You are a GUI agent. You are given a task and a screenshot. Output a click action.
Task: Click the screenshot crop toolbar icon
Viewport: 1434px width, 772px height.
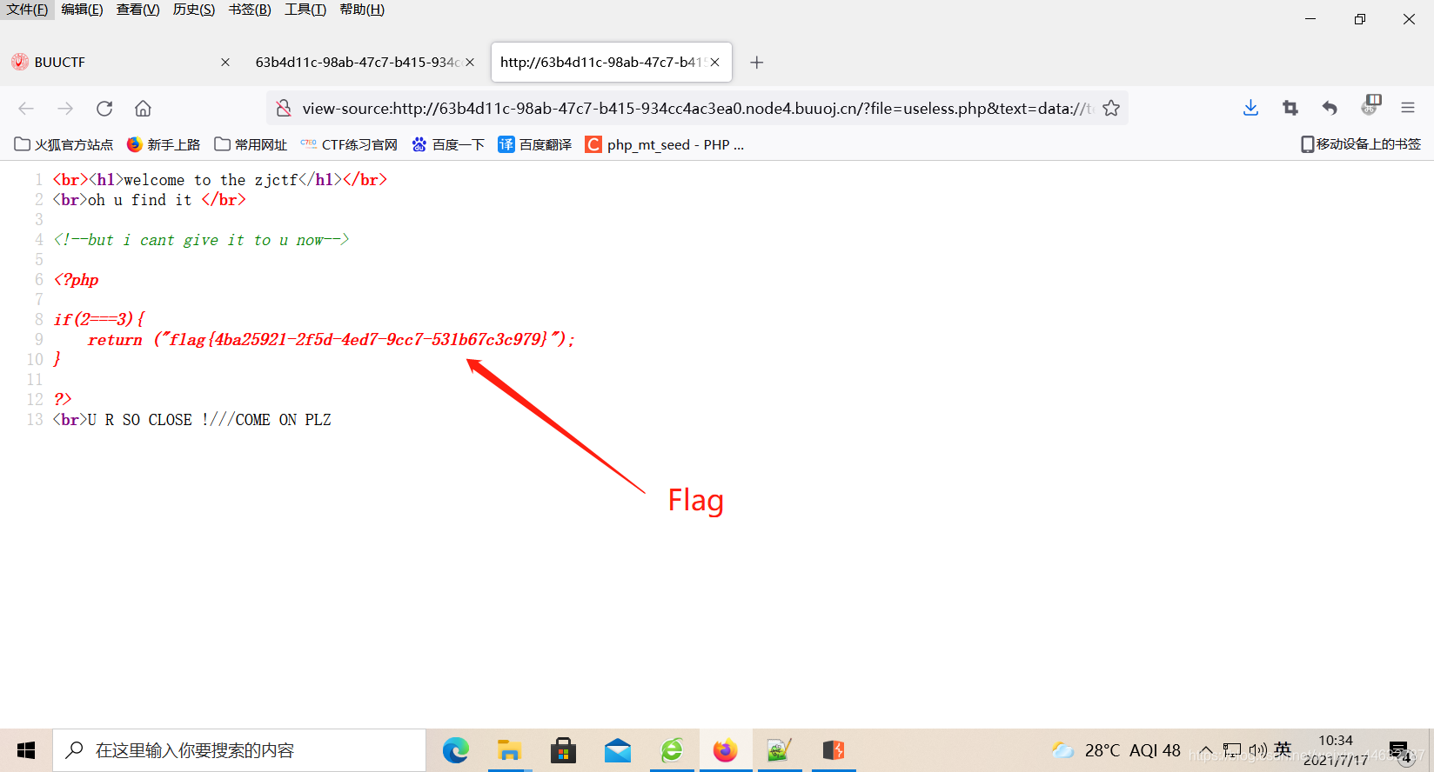pos(1290,108)
